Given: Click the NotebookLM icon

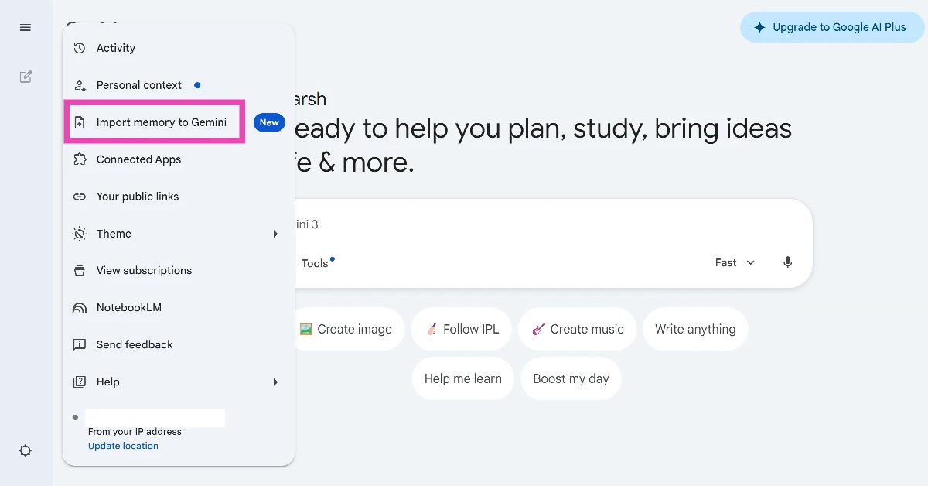Looking at the screenshot, I should tap(79, 308).
